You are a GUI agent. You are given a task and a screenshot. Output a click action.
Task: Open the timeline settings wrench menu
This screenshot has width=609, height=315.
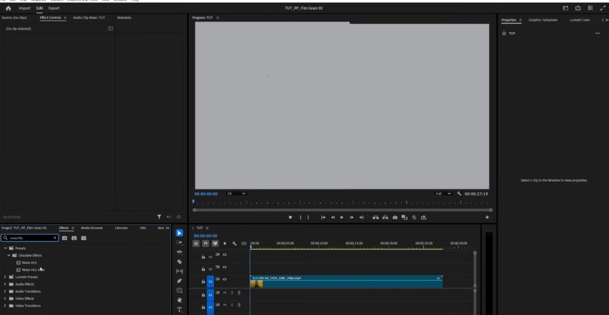point(235,244)
